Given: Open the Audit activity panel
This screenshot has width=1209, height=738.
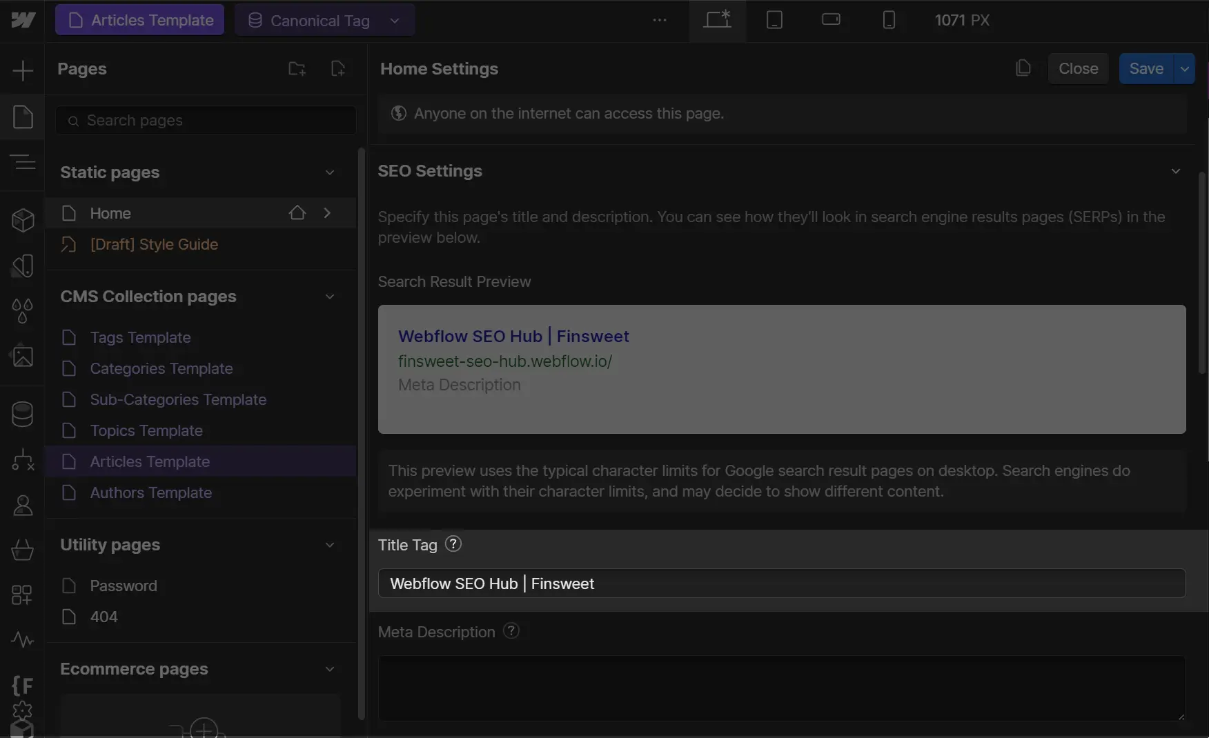Looking at the screenshot, I should [x=23, y=640].
